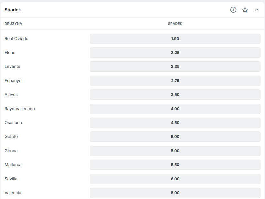Click the team name 'Getafe'

point(11,137)
